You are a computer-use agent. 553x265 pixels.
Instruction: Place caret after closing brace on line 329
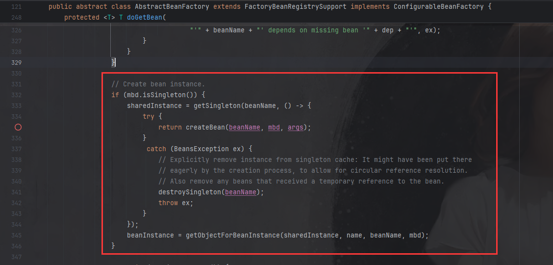pos(115,63)
